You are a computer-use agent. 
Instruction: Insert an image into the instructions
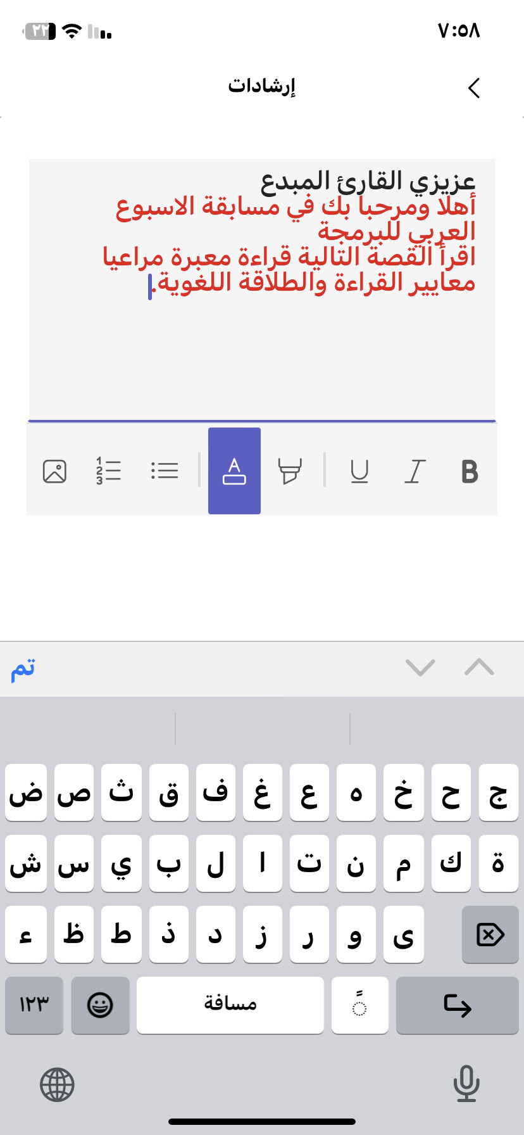(54, 471)
